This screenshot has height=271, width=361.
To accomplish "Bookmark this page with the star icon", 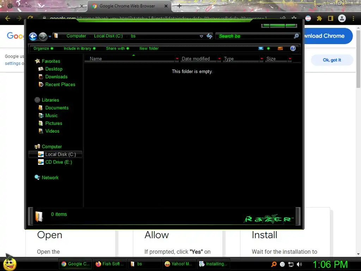I will [294, 18].
